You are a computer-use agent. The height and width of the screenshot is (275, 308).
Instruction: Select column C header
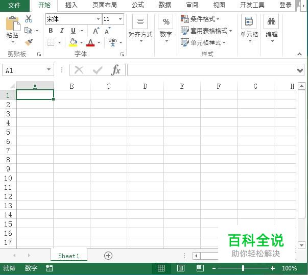[x=108, y=86]
